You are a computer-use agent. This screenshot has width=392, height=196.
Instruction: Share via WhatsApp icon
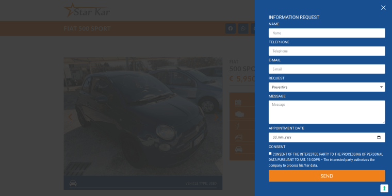pyautogui.click(x=243, y=28)
